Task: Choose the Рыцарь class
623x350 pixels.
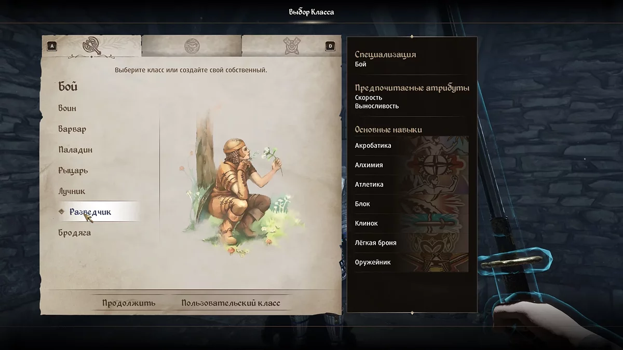Action: coord(73,171)
